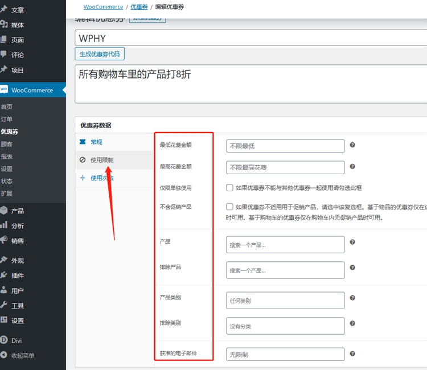
Task: Click the 使用次数 plus icon
Action: [x=83, y=178]
